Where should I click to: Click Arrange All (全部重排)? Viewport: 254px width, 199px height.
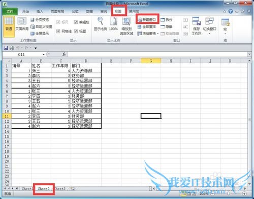coord(147,26)
